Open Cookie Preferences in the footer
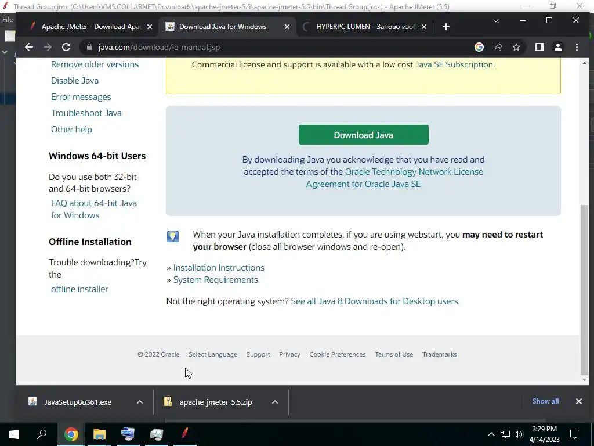Image resolution: width=594 pixels, height=446 pixels. (338, 354)
